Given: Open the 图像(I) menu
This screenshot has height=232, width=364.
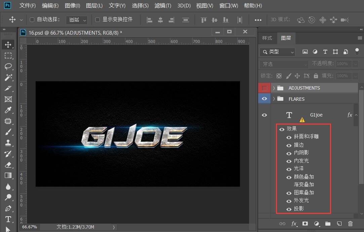Looking at the screenshot, I should tap(72, 6).
